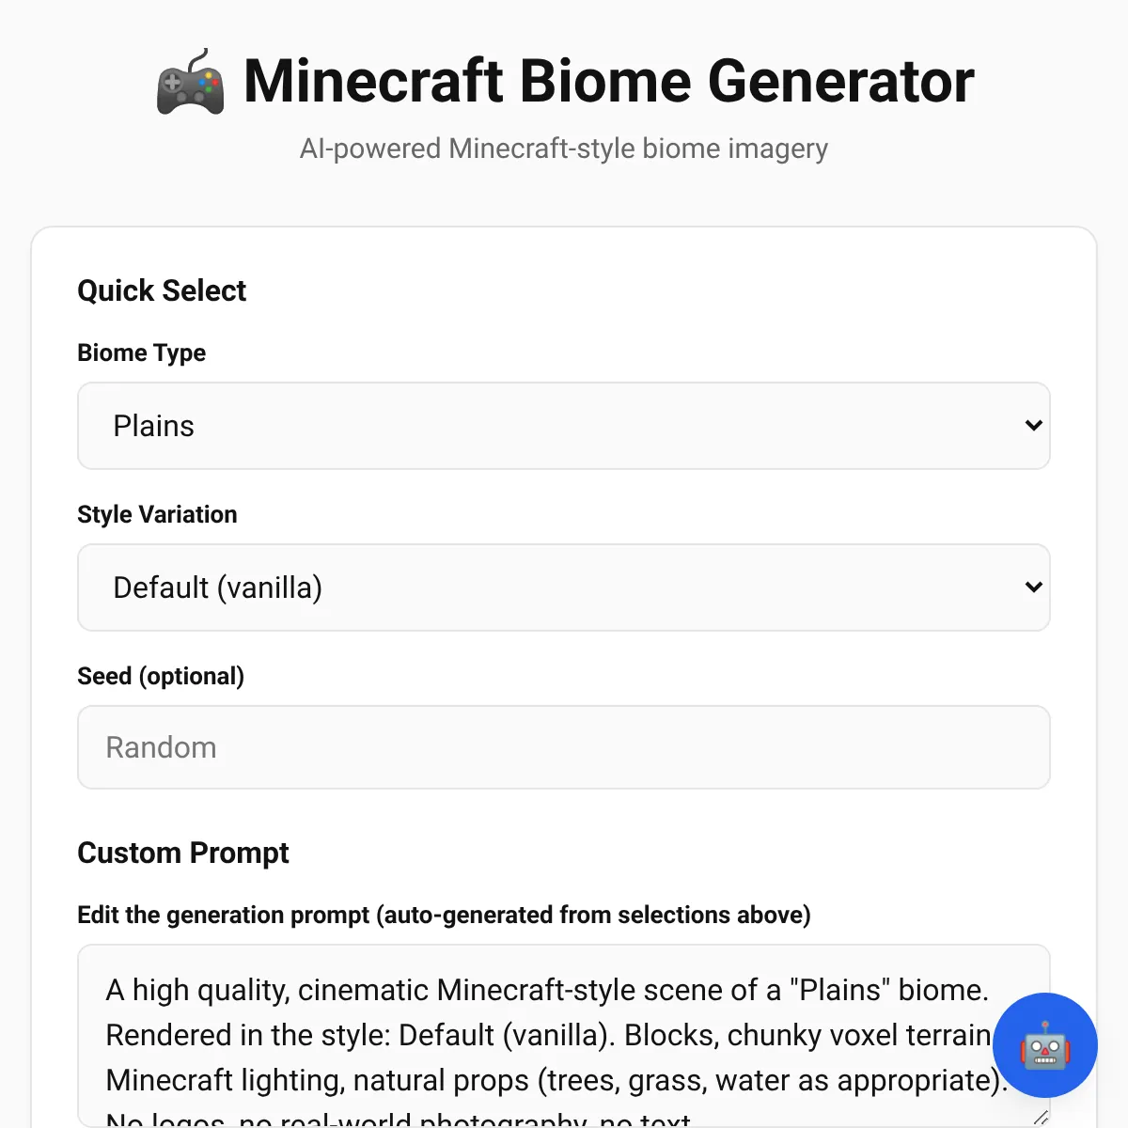Viewport: 1128px width, 1128px height.
Task: Click the Edit the generation prompt label
Action: 443,915
